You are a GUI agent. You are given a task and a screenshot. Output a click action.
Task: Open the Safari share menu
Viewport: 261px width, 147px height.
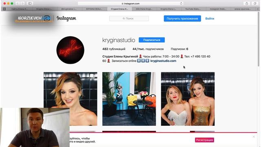[247, 3]
